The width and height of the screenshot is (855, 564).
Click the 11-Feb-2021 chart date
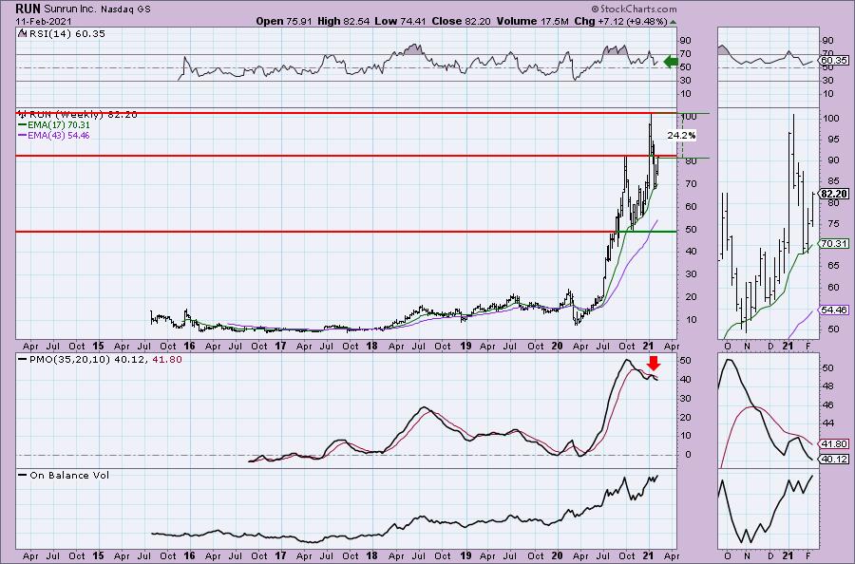44,21
